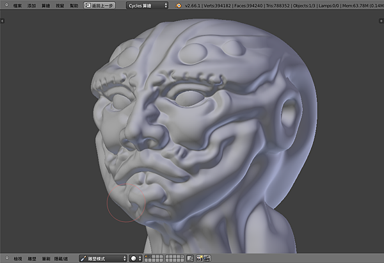Open the 檔案 (File) menu

click(17, 5)
